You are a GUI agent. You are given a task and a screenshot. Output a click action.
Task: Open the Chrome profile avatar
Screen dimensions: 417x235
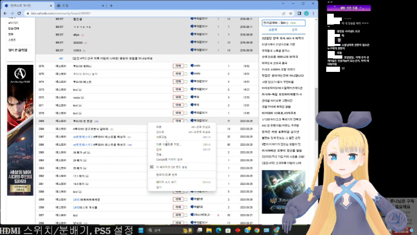click(306, 13)
